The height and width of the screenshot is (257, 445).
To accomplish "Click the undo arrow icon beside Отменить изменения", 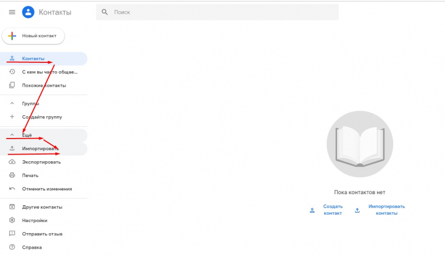I will pos(12,189).
